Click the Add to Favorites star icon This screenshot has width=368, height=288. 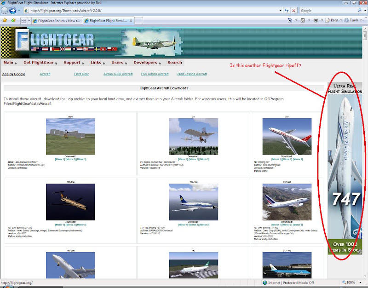click(x=13, y=20)
